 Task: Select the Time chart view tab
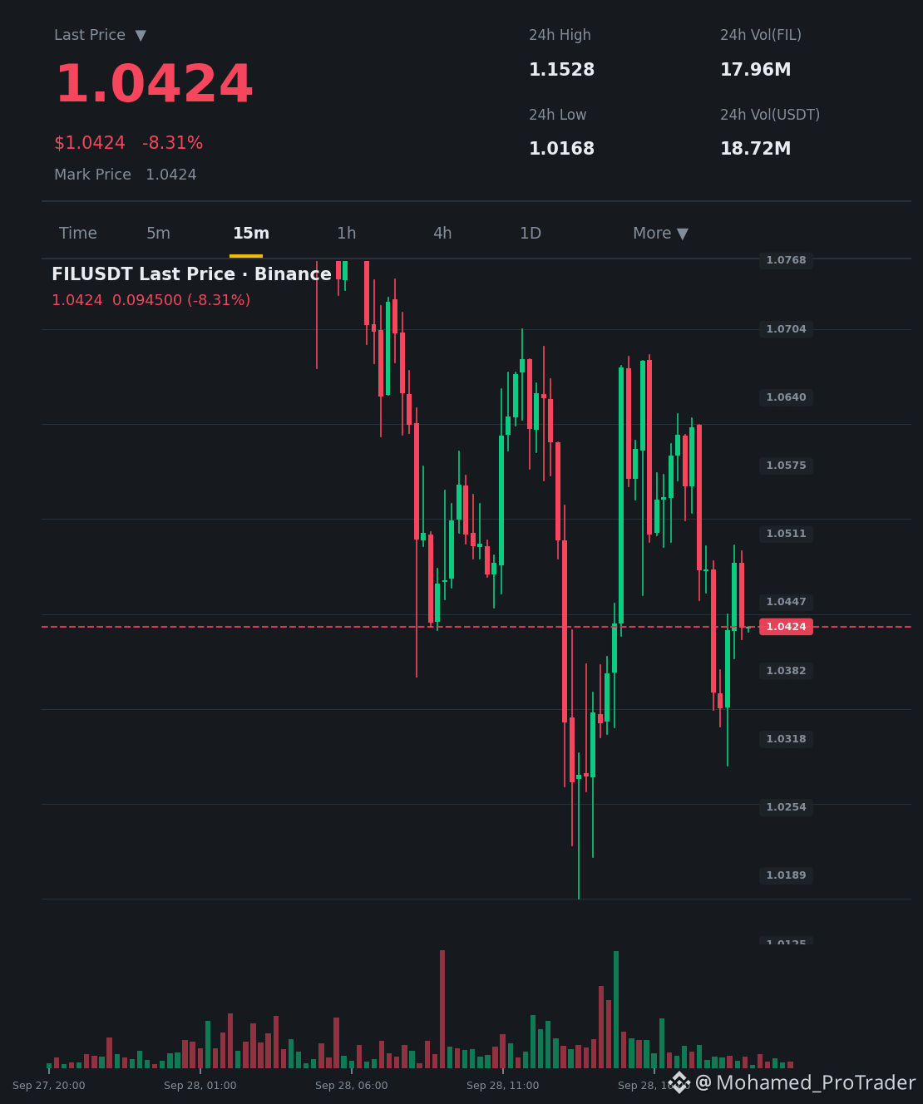[x=78, y=234]
